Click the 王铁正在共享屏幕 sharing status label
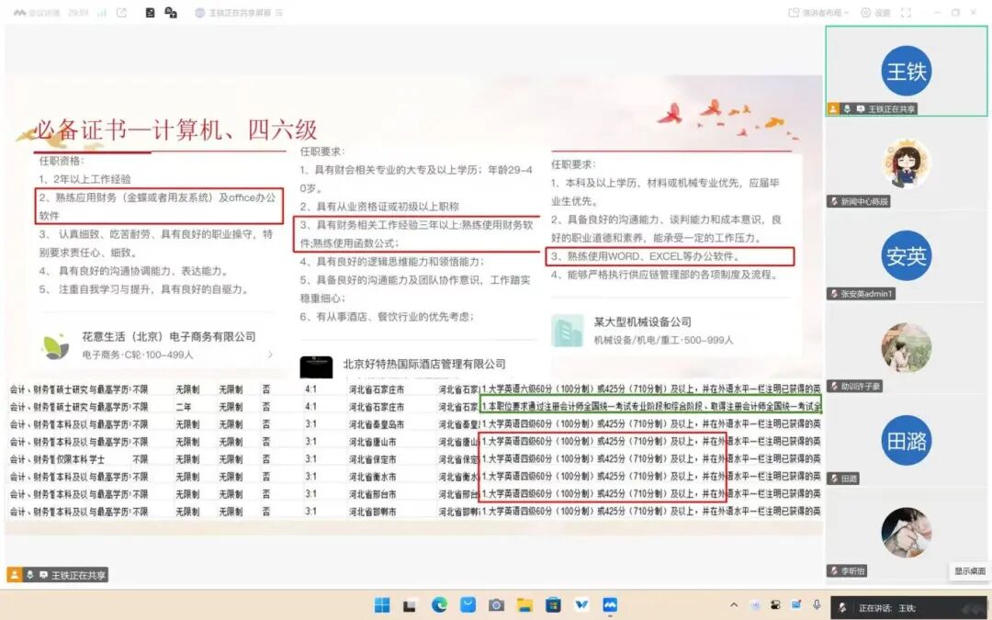 [x=239, y=13]
